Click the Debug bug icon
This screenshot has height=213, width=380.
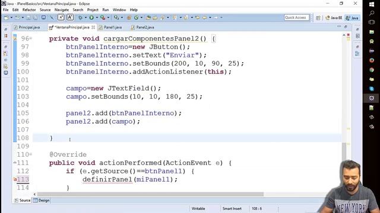coord(80,17)
